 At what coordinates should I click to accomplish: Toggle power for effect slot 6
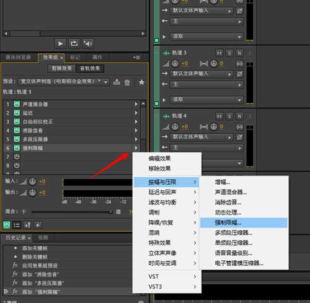(x=17, y=147)
